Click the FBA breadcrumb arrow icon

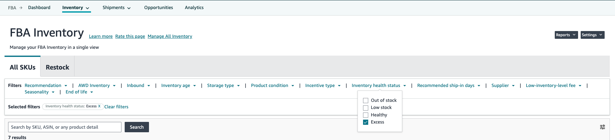21,8
